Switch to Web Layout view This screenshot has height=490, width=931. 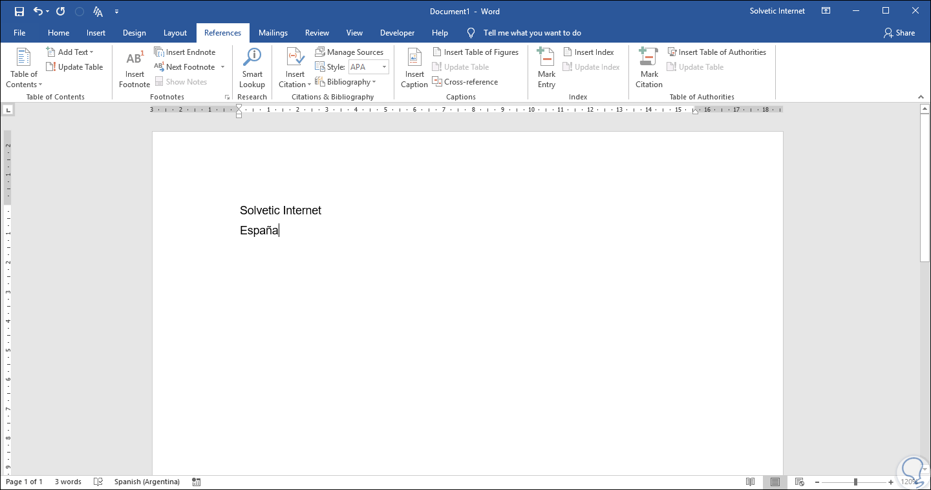(x=799, y=482)
